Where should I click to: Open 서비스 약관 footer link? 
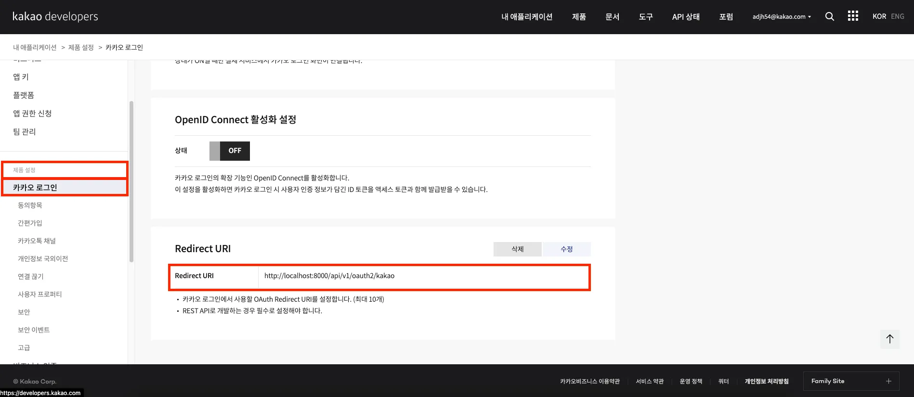pos(650,381)
